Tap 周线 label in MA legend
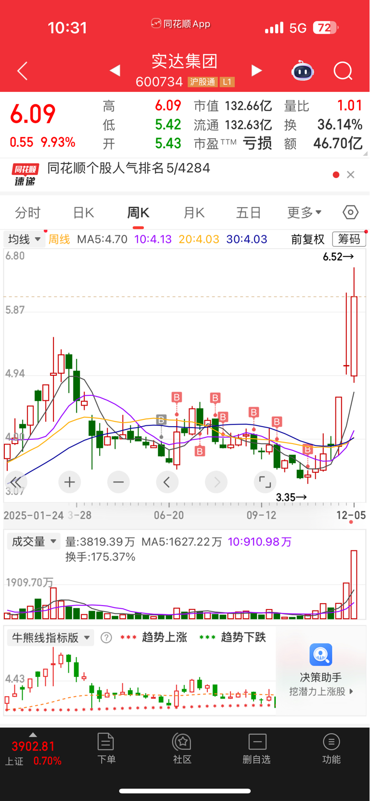This screenshot has height=801, width=370. point(59,240)
